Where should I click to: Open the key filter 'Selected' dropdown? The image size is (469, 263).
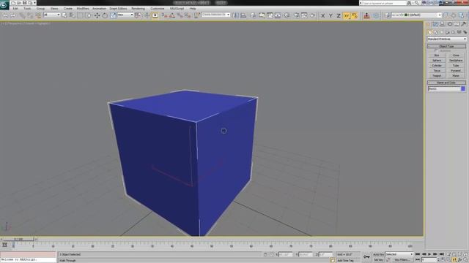coord(399,254)
